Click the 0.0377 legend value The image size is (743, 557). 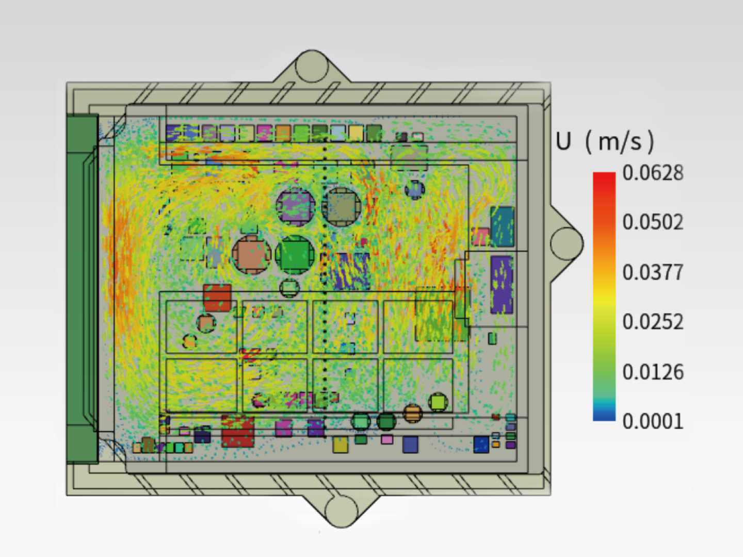tap(653, 272)
